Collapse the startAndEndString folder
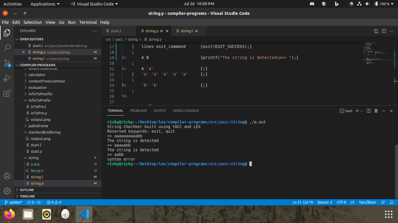Screen dimensions: 398x223 58,132
